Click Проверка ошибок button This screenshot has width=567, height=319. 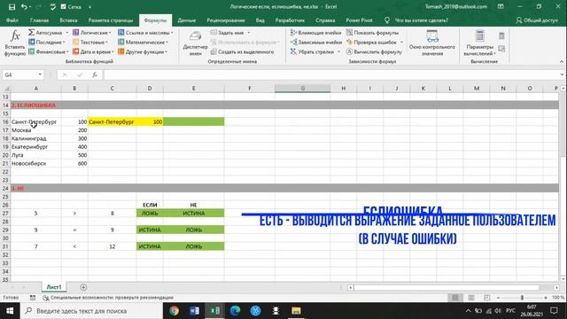pos(371,43)
